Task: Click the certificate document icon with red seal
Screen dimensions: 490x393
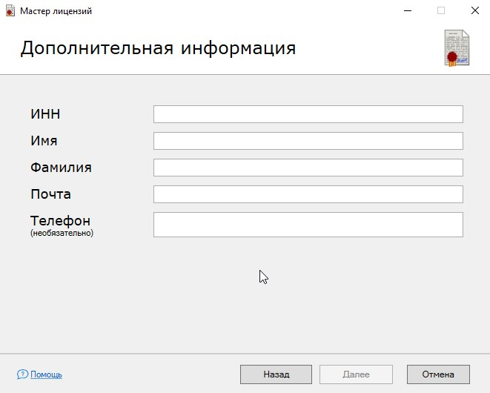Action: (x=457, y=48)
